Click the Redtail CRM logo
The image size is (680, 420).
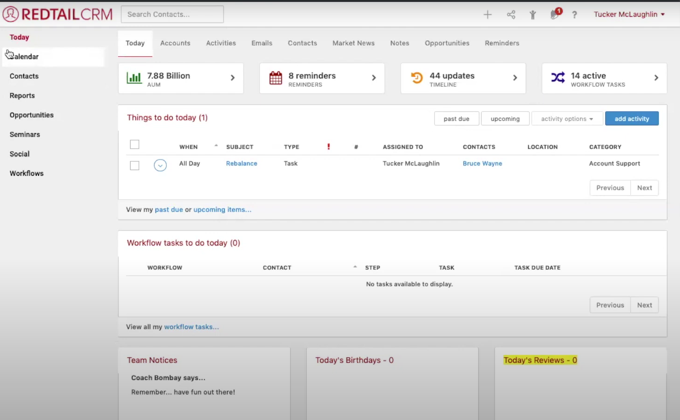pos(57,14)
